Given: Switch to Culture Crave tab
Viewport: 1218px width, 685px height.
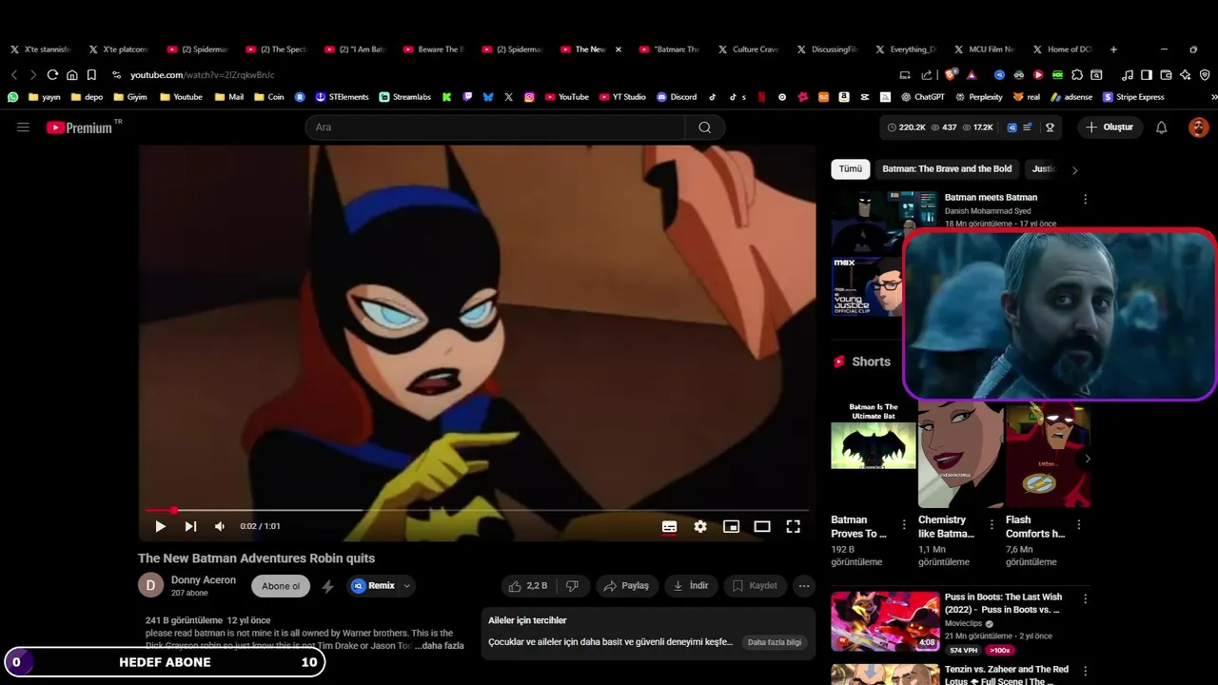Looking at the screenshot, I should click(x=749, y=49).
